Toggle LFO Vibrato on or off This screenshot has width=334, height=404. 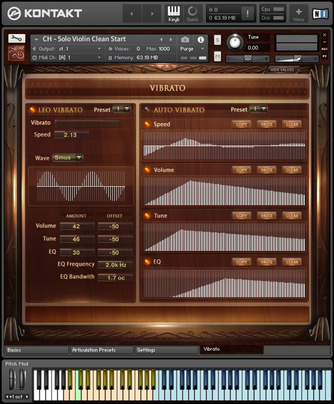pyautogui.click(x=32, y=110)
